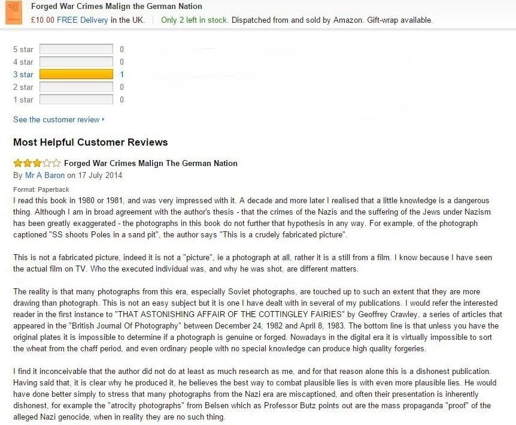Click the three-star rating icon on review
Screen dimensions: 516x425
pos(37,163)
